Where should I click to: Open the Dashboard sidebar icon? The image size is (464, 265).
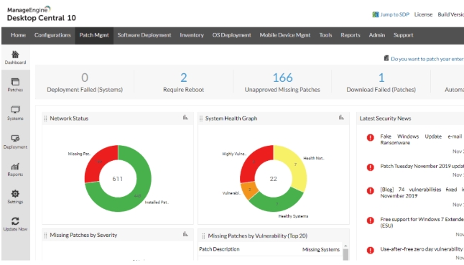click(15, 55)
